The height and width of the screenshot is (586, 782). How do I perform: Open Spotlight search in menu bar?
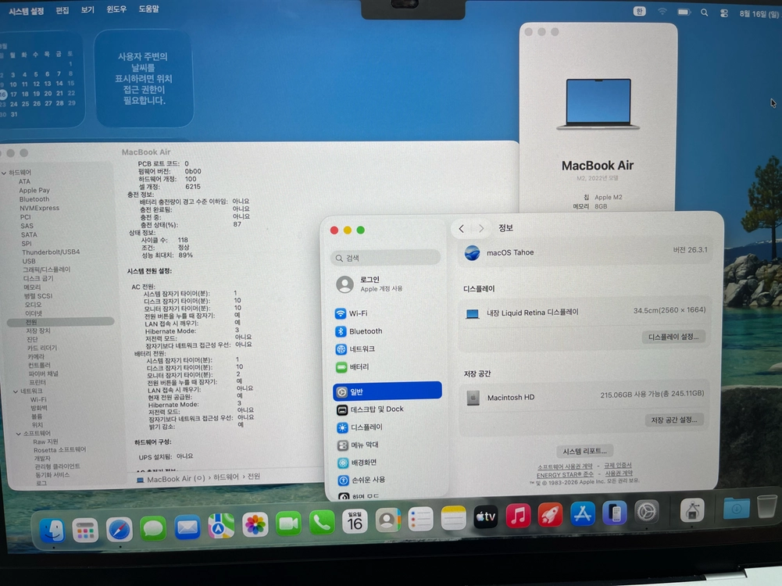[x=704, y=13]
